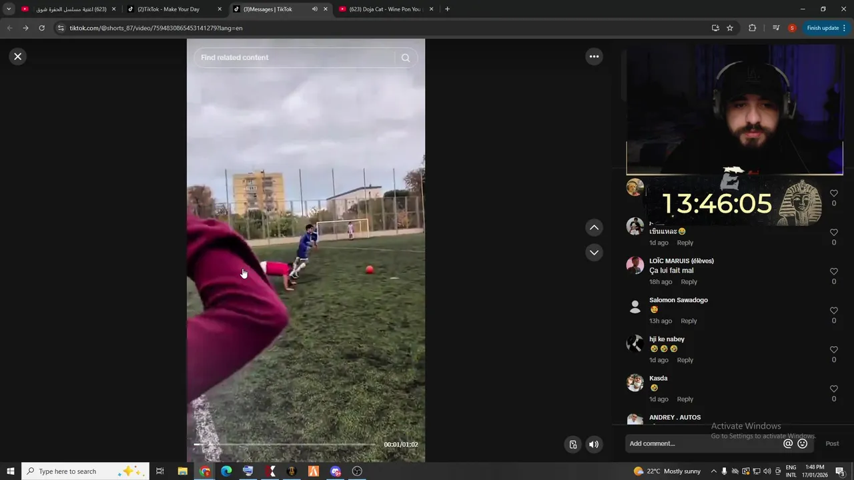The image size is (854, 480).
Task: Show hidden system tray icons
Action: pyautogui.click(x=713, y=471)
